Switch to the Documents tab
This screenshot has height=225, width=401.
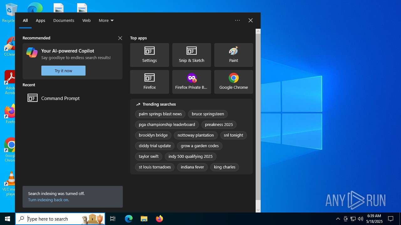pyautogui.click(x=64, y=20)
